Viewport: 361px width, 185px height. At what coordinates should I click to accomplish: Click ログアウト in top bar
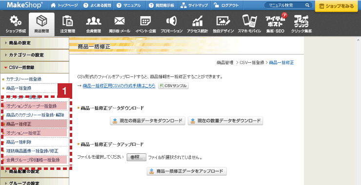226,5
